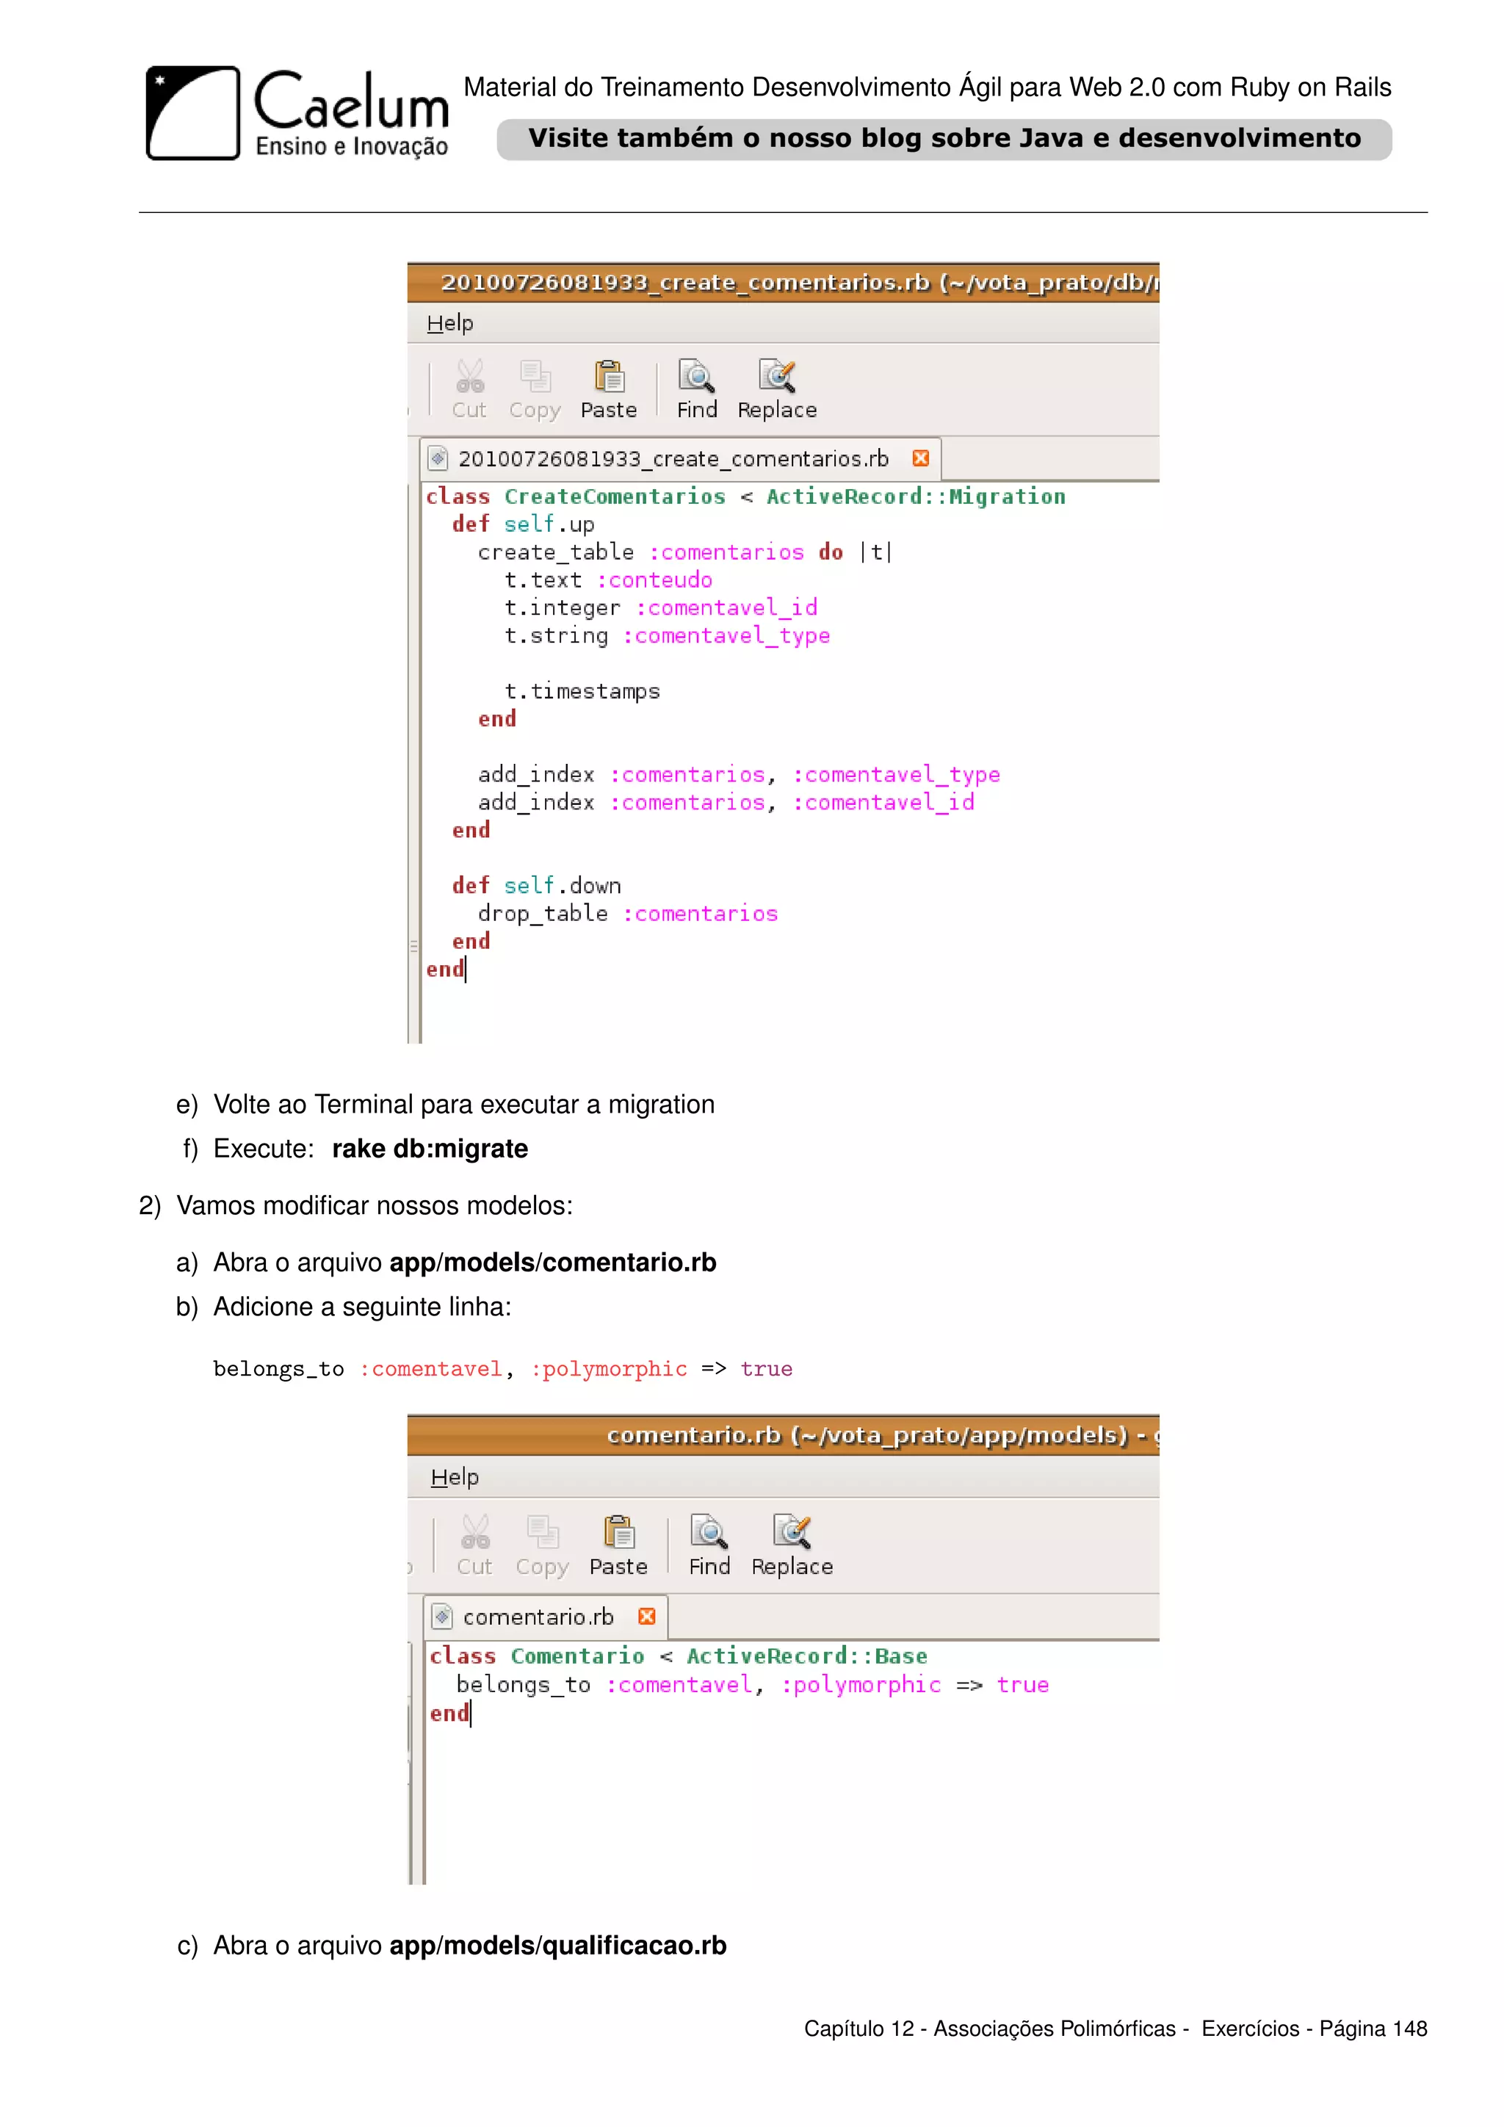Viewport: 1504px width, 2127px height.
Task: Follow the 'Visite também o nosso blog' link
Action: pyautogui.click(x=944, y=139)
